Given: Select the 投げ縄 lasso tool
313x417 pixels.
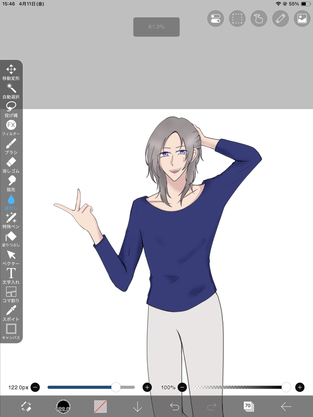Looking at the screenshot, I should (x=11, y=109).
